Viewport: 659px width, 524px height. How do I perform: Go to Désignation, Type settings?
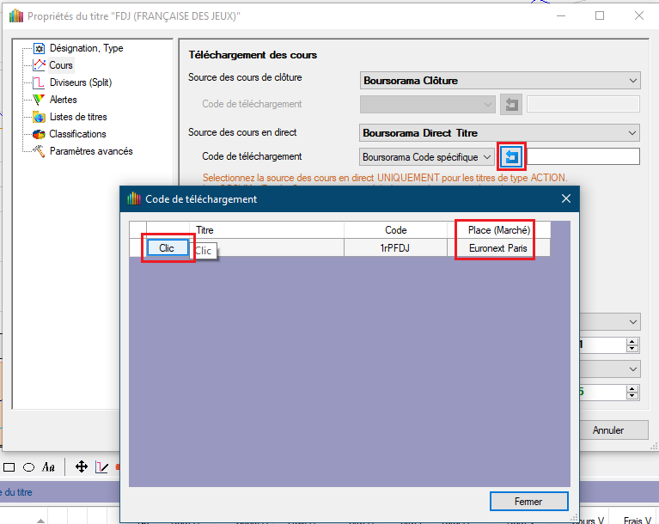pos(86,48)
